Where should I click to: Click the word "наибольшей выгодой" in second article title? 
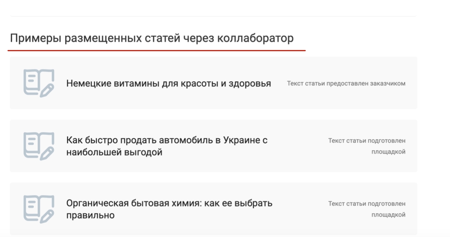coord(114,152)
